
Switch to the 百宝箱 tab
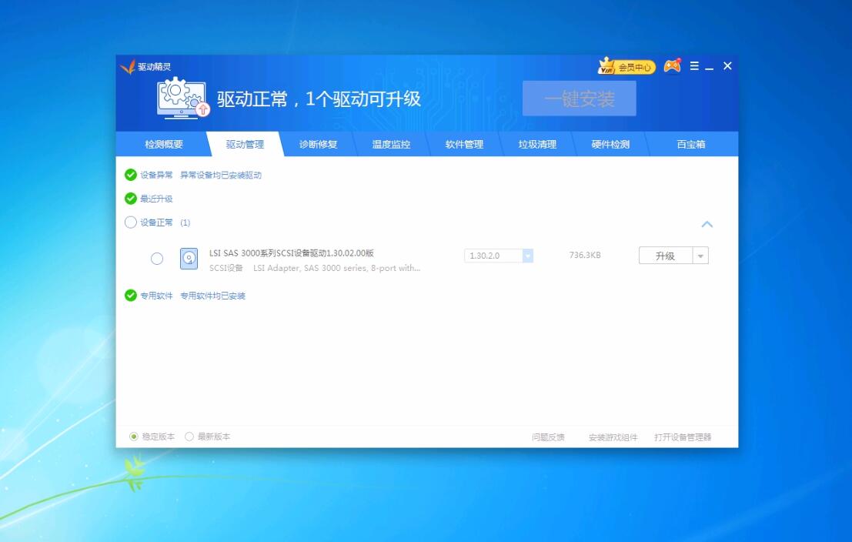[x=690, y=144]
